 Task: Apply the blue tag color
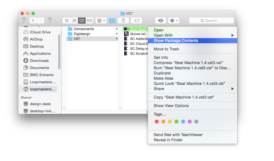click(183, 122)
